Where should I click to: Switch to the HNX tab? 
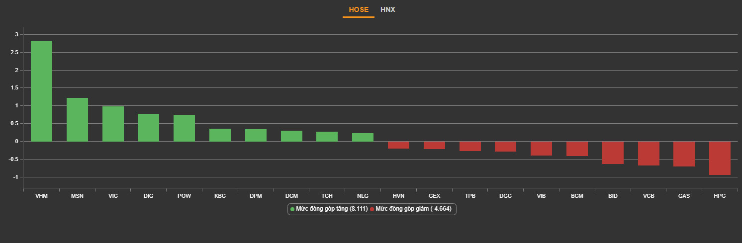(x=387, y=9)
